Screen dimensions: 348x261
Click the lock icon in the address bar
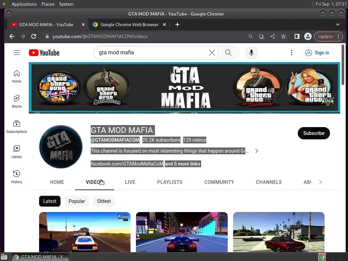tap(47, 36)
